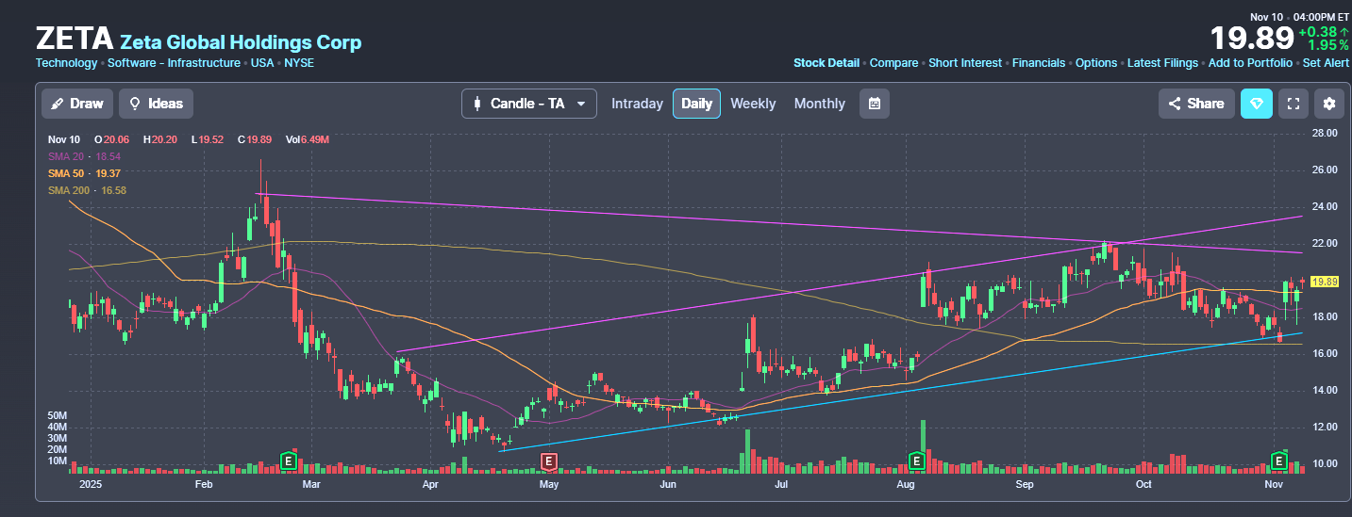This screenshot has width=1352, height=517.
Task: Click the diamond premium icon
Action: (x=1256, y=104)
